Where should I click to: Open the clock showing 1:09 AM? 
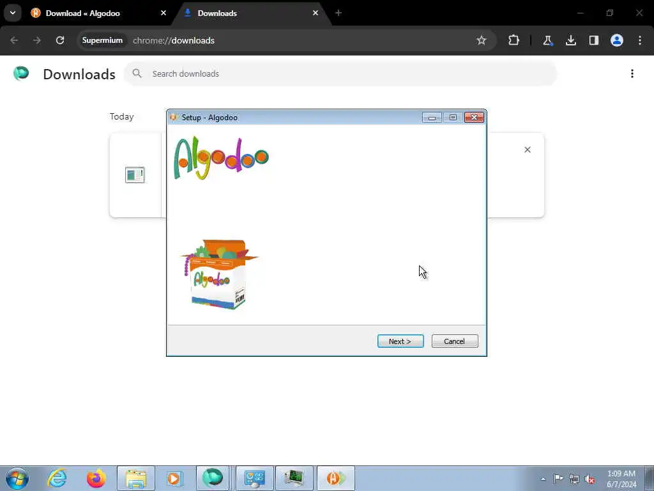[621, 479]
